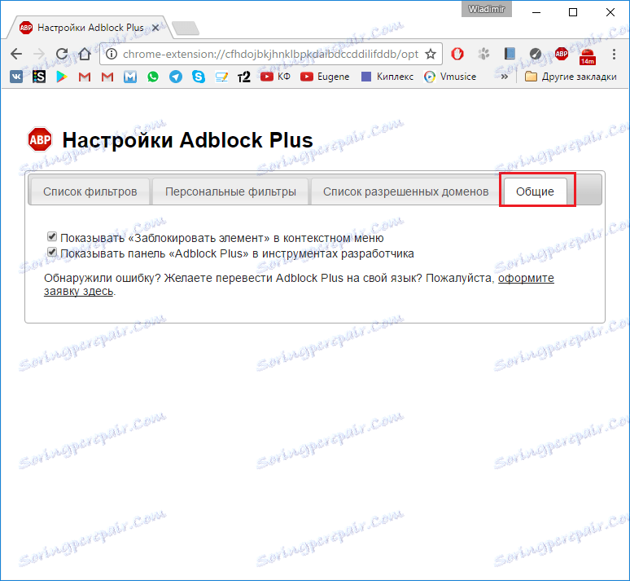Reload the current page

point(62,54)
